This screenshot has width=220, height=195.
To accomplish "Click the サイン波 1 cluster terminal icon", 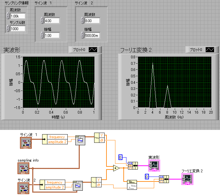I will click(x=26, y=143).
